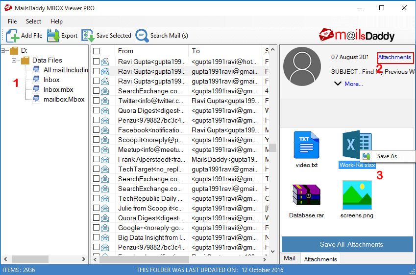Open the File menu
Viewport: 416px width, 275px height.
click(12, 21)
